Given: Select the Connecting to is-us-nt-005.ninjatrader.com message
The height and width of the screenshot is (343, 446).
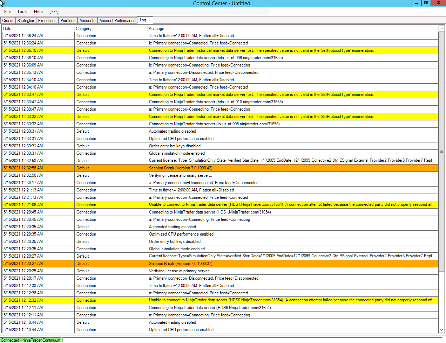Looking at the screenshot, I should (x=214, y=124).
